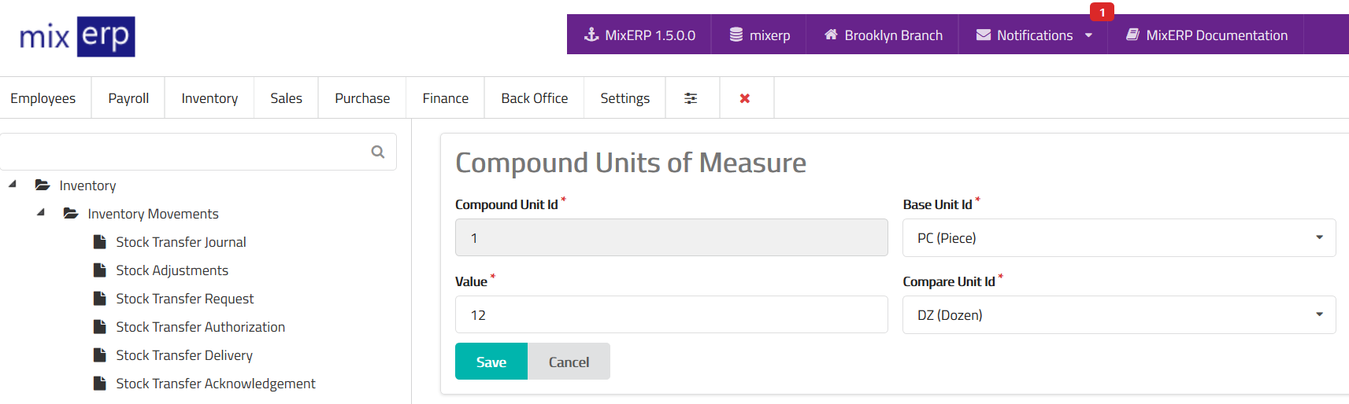Click the Cancel button

coord(569,362)
